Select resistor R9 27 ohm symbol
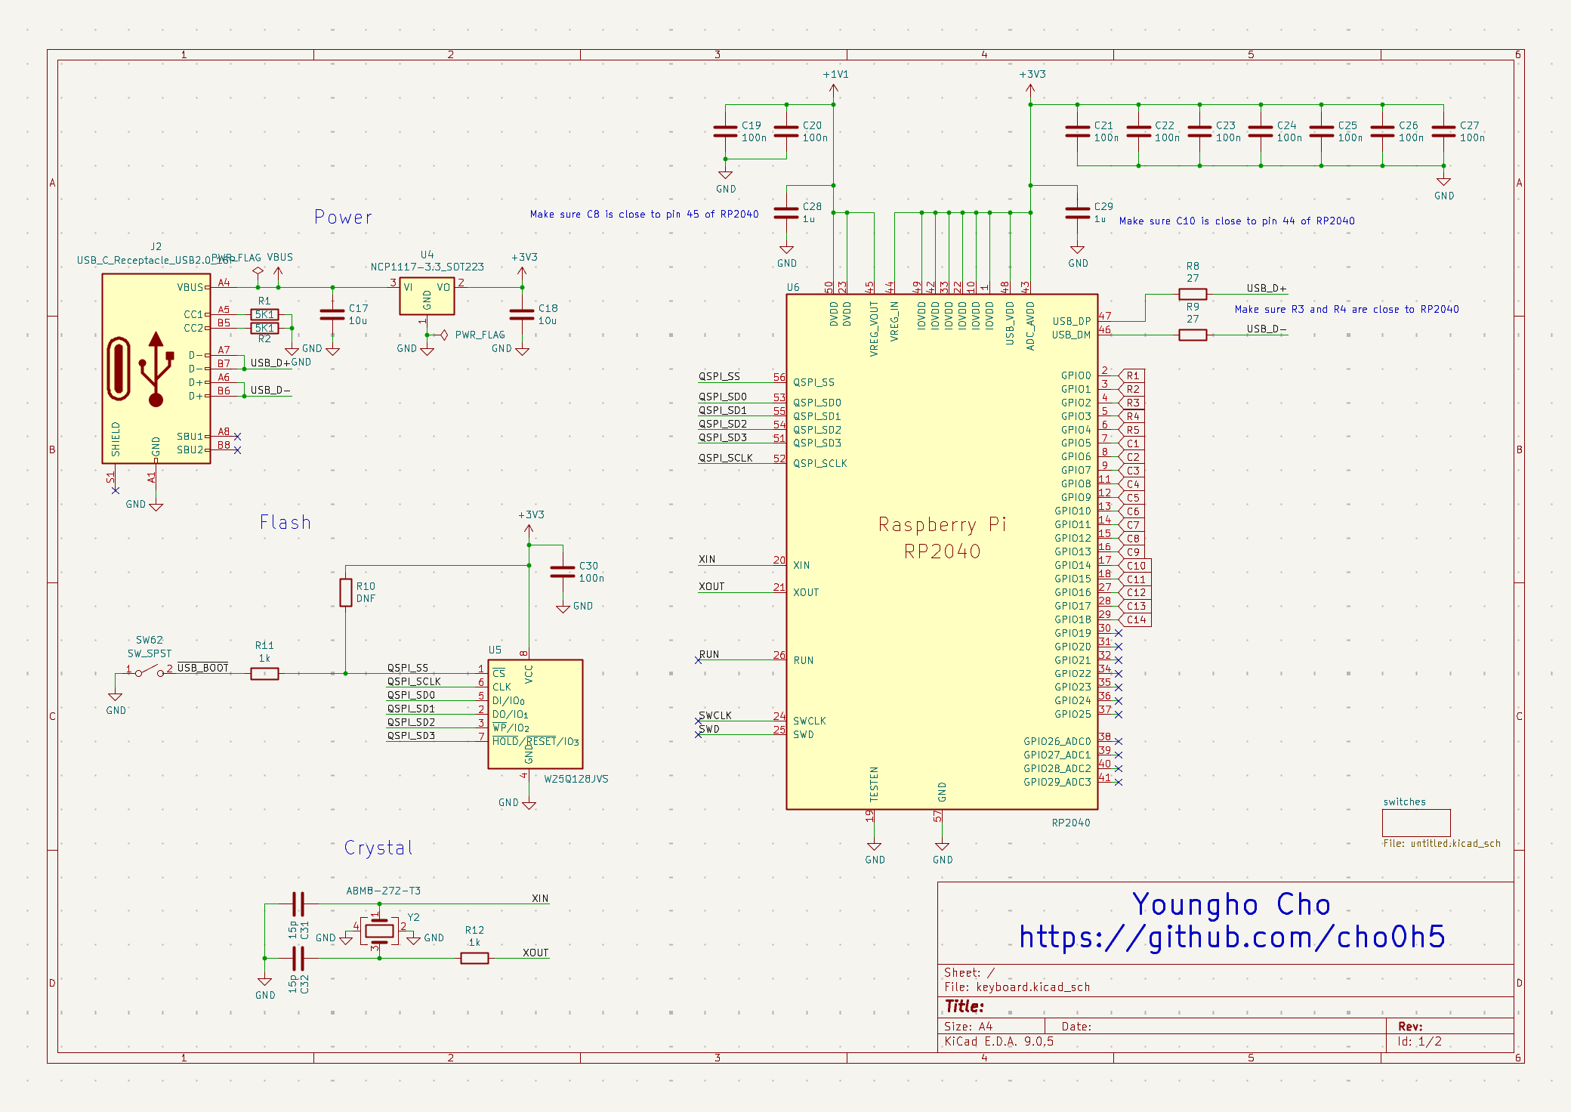Screen dimensions: 1571x1112 click(1193, 335)
